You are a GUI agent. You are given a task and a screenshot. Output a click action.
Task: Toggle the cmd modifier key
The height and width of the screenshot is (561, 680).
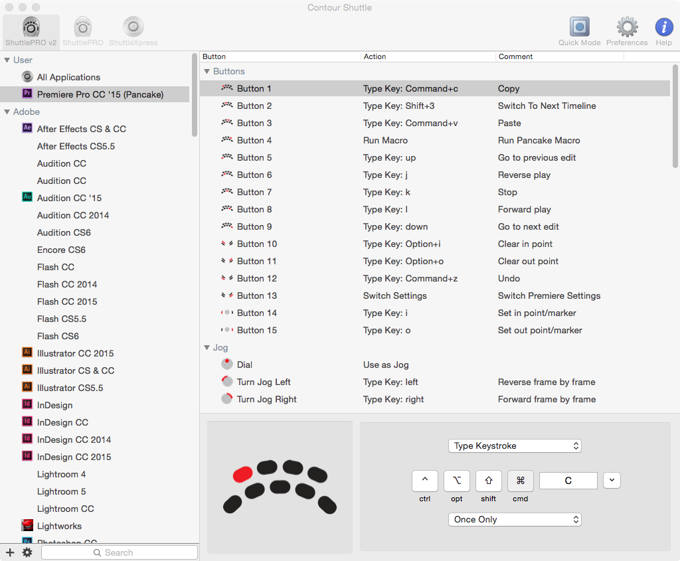tap(521, 481)
